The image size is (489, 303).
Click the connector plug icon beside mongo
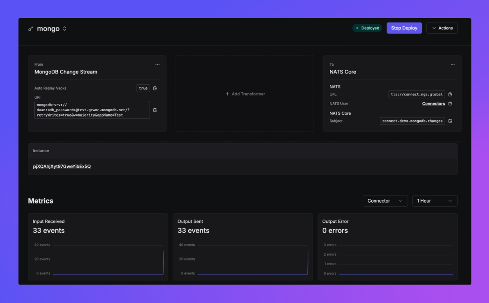pos(31,29)
